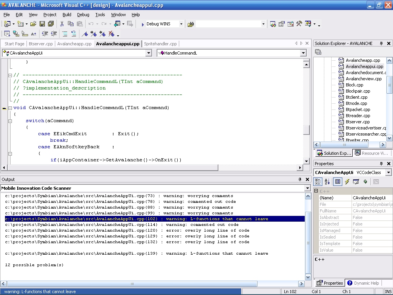Open the Debug WINS configuration dropdown
Viewport: 393px width, 295px height.
[181, 24]
